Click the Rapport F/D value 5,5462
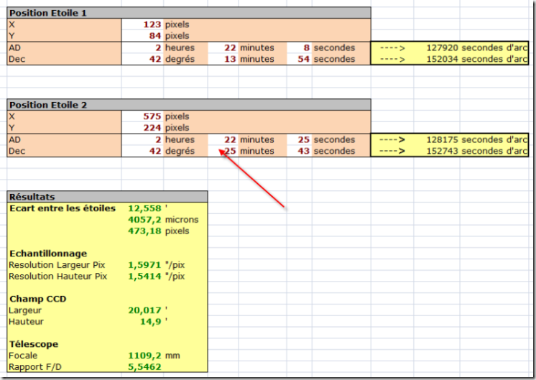The height and width of the screenshot is (380, 536). coord(145,367)
